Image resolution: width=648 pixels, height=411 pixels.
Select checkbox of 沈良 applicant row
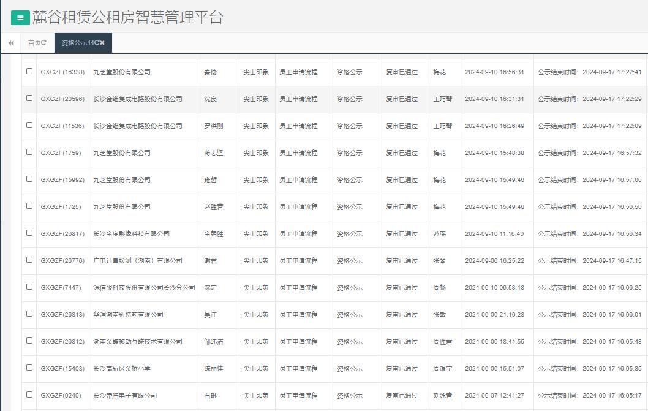[x=29, y=99]
